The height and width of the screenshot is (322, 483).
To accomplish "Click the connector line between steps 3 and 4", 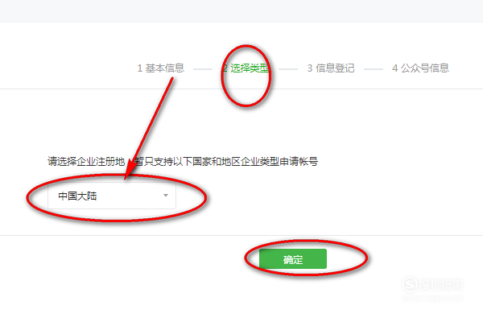I will [x=374, y=69].
